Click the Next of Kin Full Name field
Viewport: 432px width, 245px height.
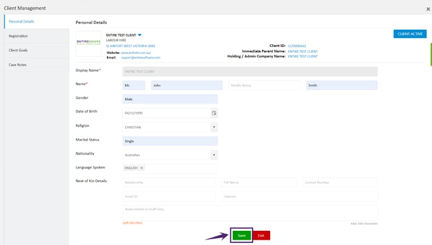[x=259, y=183]
